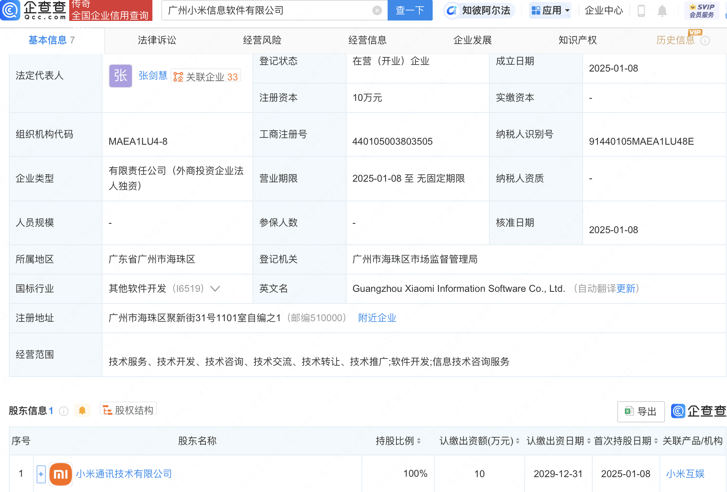
Task: Open the 知识产权 tab
Action: (578, 40)
